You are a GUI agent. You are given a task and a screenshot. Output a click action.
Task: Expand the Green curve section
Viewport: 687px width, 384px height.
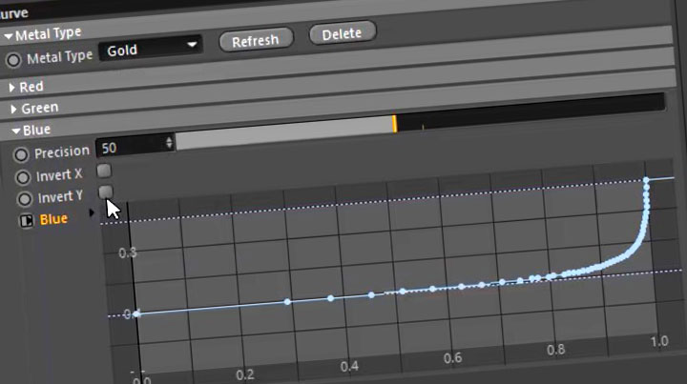(x=13, y=109)
